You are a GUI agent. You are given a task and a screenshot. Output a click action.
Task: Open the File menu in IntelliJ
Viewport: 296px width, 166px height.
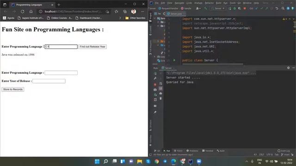[x=157, y=3]
